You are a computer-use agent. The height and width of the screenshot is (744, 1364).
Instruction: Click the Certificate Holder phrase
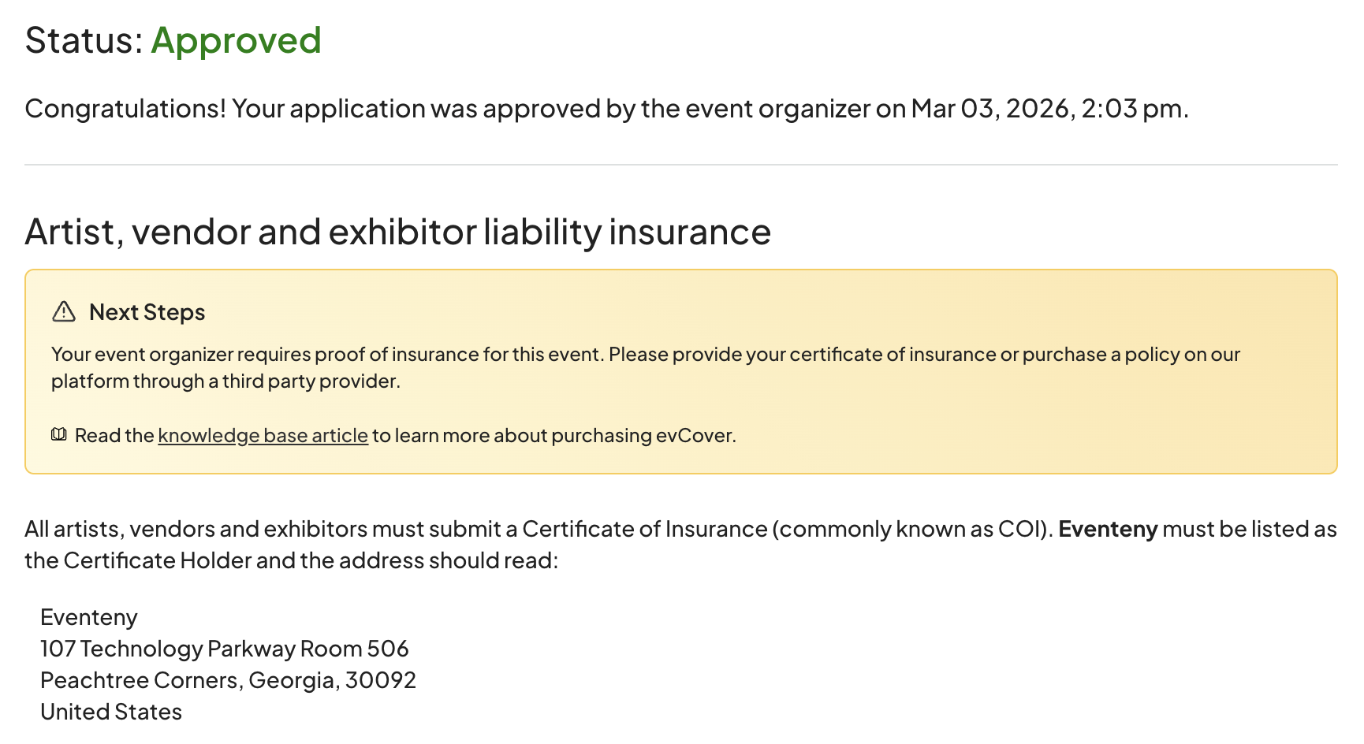tap(156, 560)
